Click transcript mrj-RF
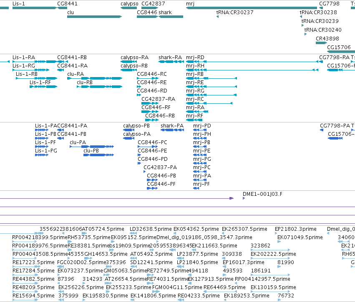Image resolution: width=355 pixels, height=302 pixels. point(194,120)
